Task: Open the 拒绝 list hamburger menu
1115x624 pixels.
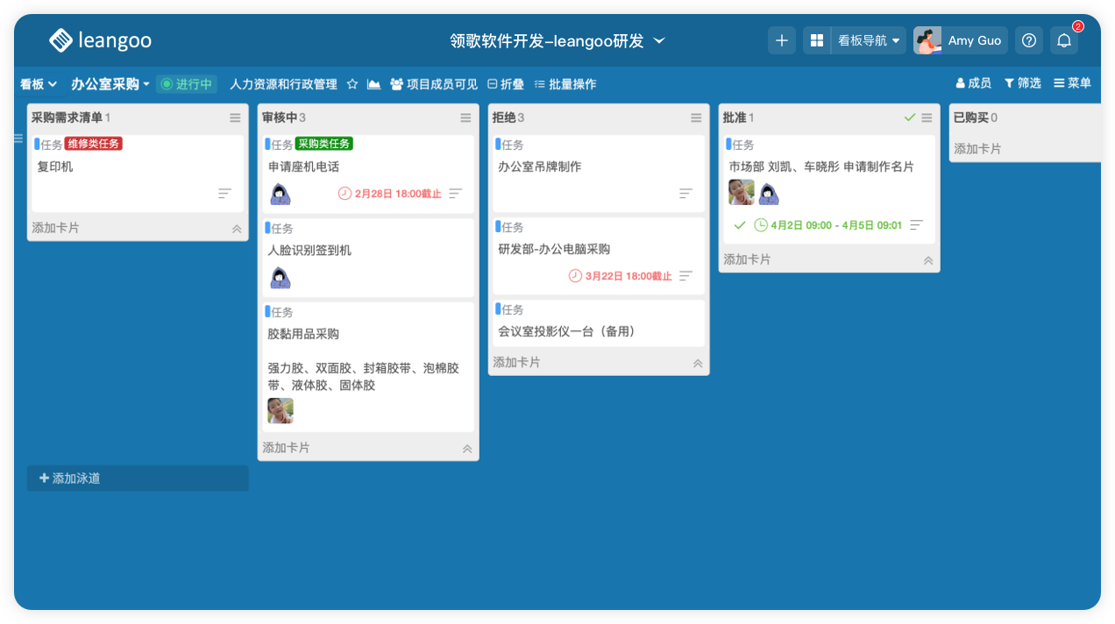Action: pos(696,117)
